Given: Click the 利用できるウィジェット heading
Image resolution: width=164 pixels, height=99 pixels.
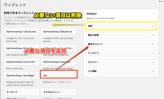Looking at the screenshot, I should 19,13.
